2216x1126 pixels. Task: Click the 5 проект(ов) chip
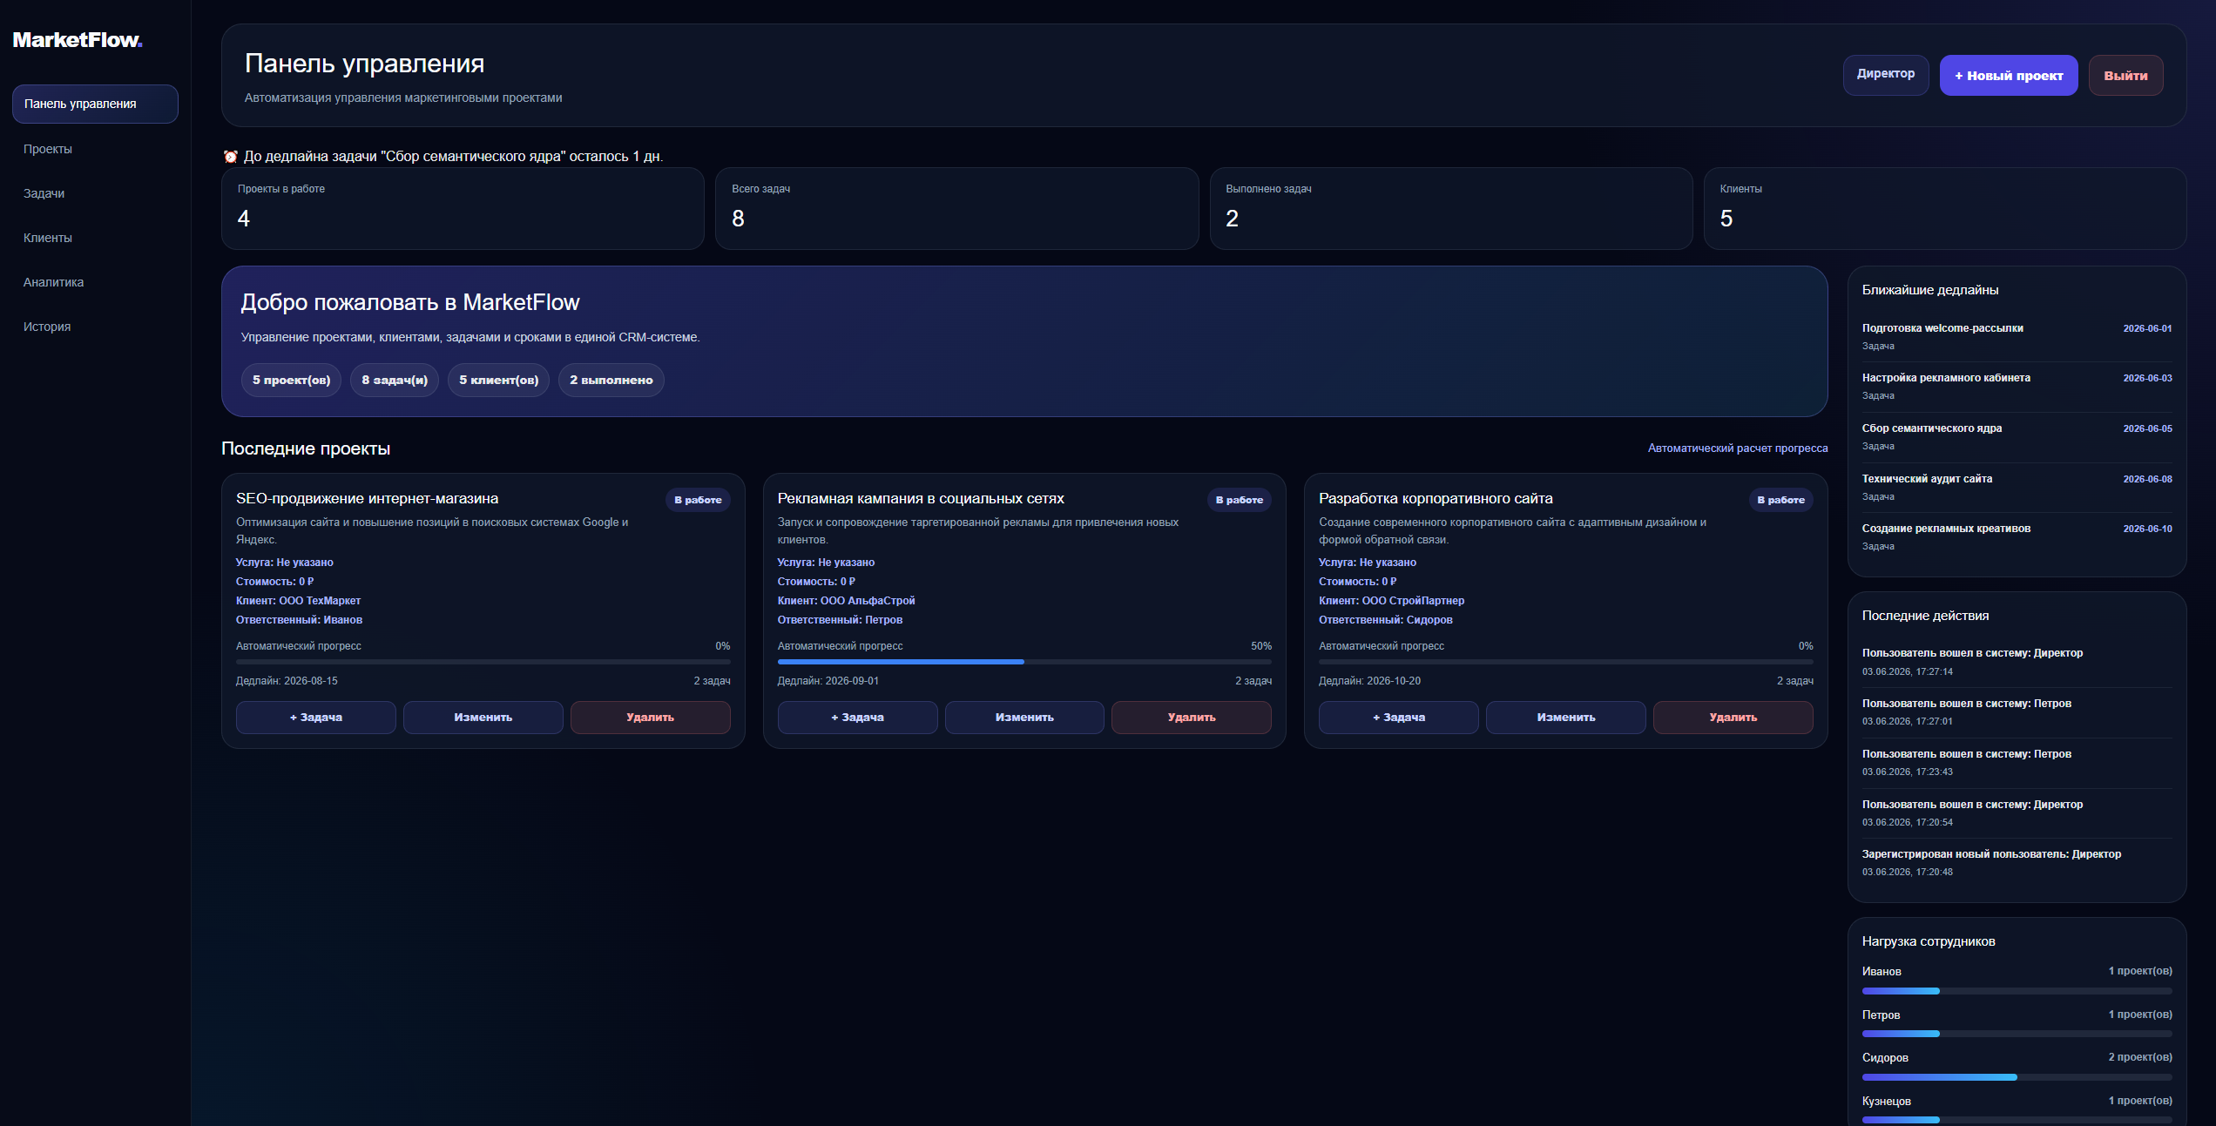coord(292,381)
